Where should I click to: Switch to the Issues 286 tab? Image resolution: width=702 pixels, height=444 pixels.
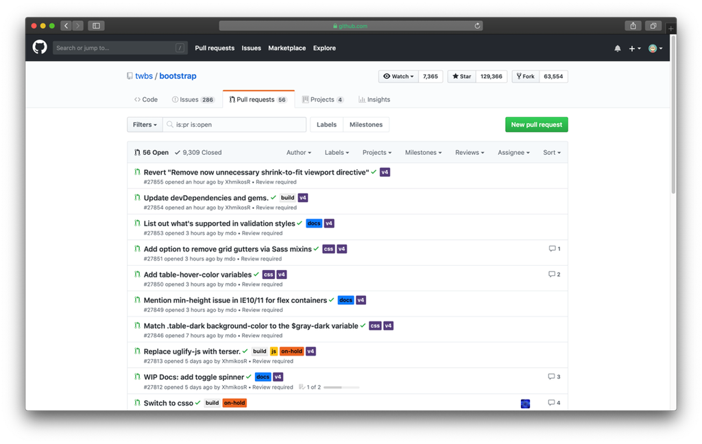click(x=193, y=99)
